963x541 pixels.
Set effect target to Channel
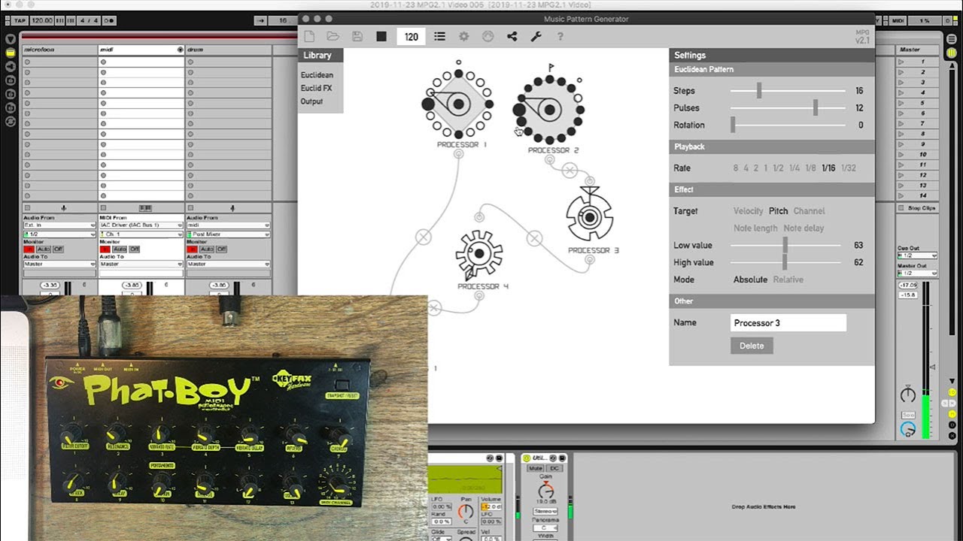pos(810,211)
